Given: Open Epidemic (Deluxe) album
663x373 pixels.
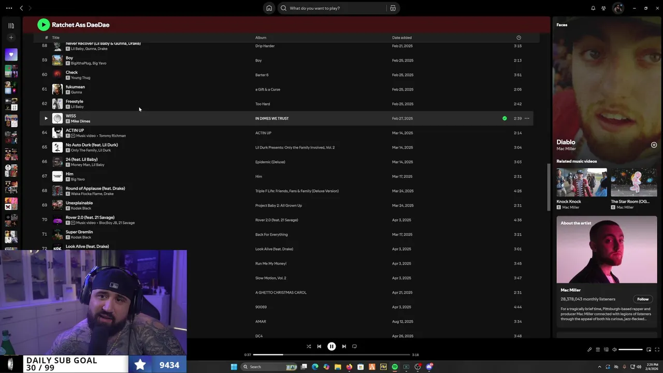Looking at the screenshot, I should tap(270, 162).
